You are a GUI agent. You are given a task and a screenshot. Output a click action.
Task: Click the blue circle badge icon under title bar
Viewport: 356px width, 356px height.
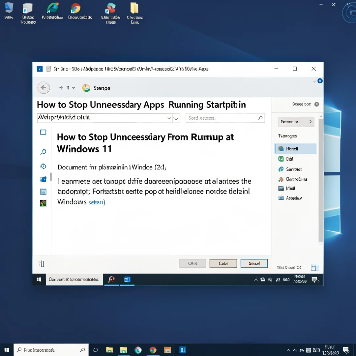click(x=320, y=81)
